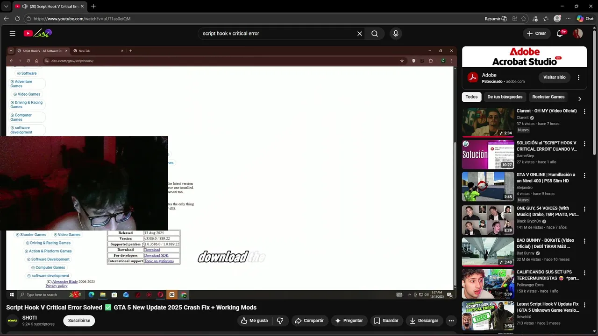View site information lock icon in address bar
This screenshot has width=598, height=336.
tap(28, 19)
